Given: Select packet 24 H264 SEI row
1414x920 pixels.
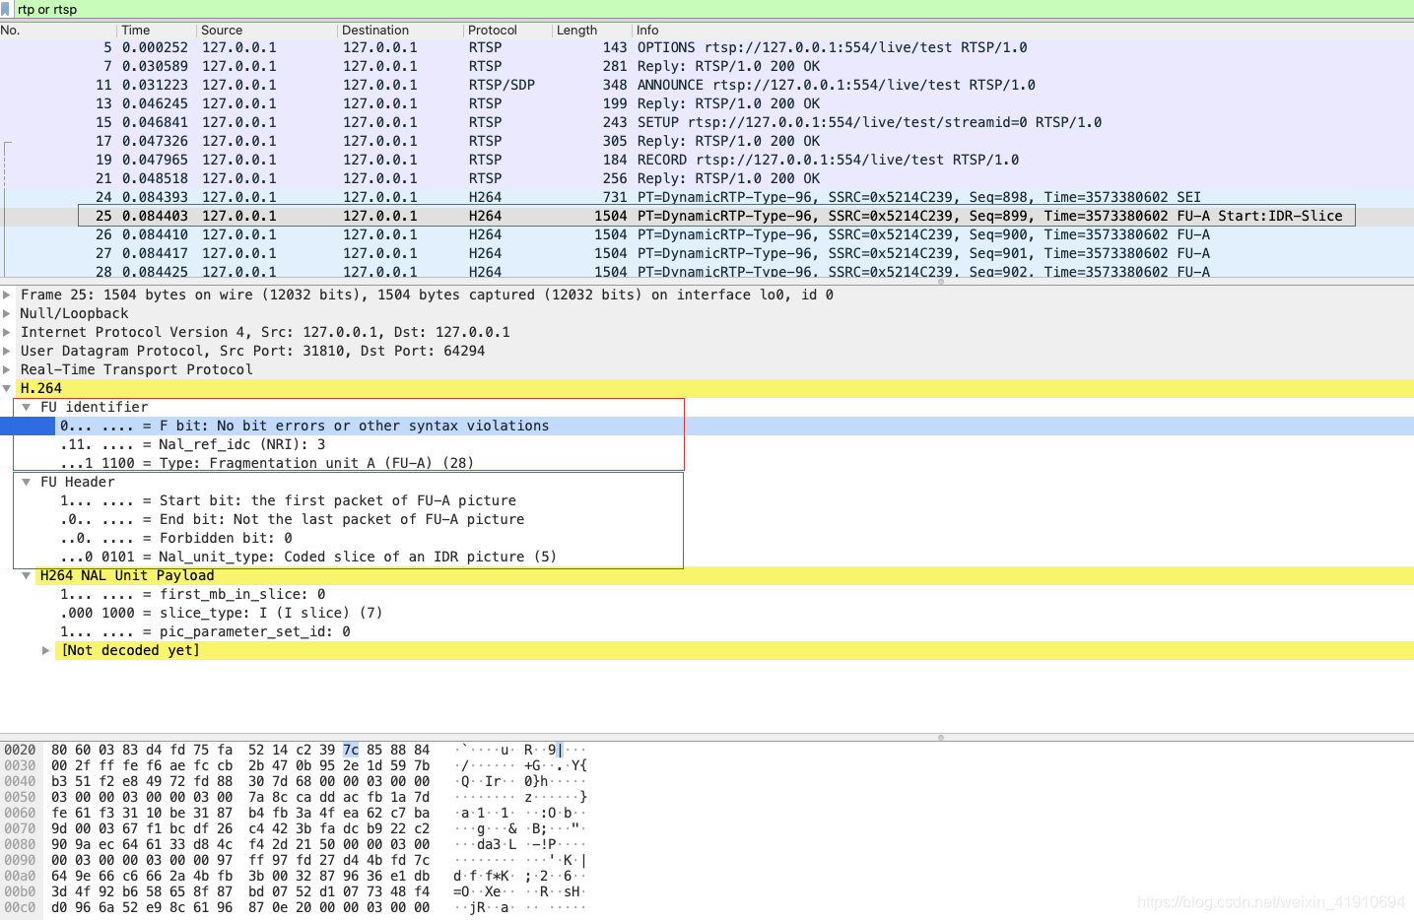Looking at the screenshot, I should pyautogui.click(x=707, y=197).
